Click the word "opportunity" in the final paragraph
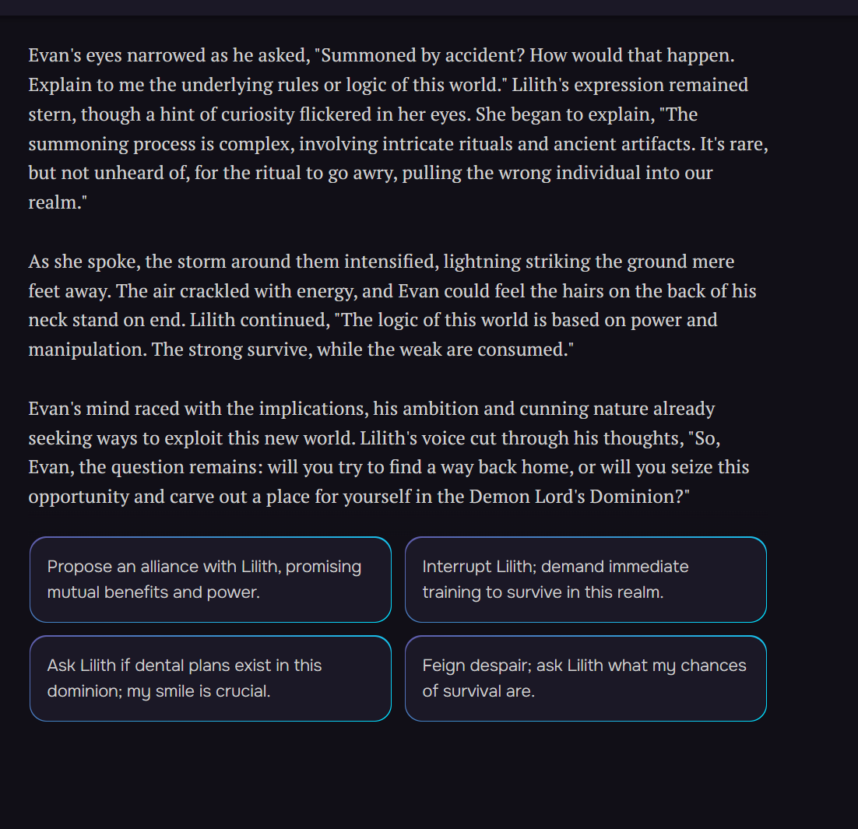858x829 pixels. 79,497
